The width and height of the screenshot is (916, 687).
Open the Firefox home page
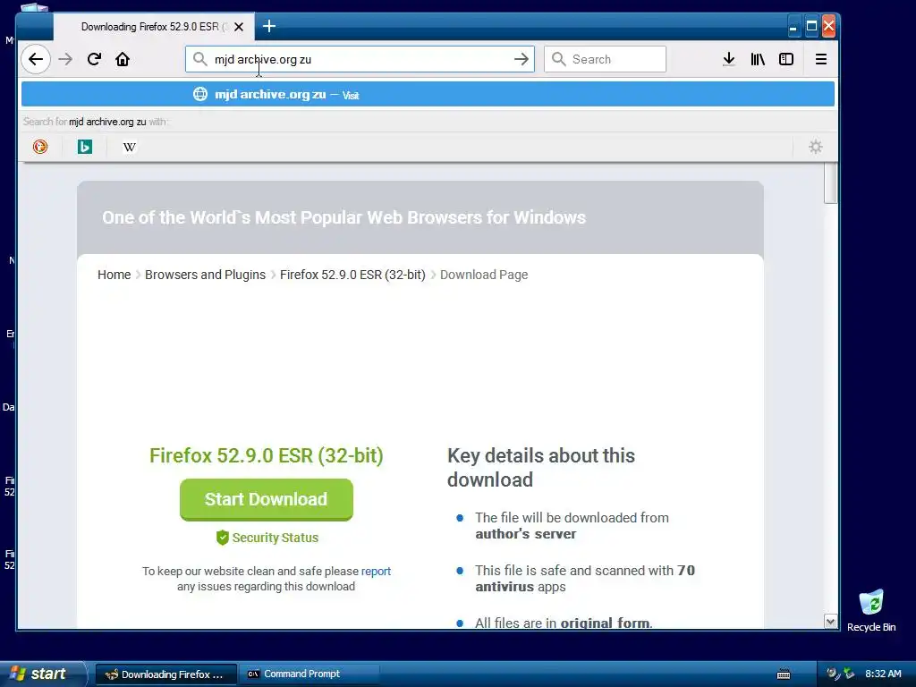coord(122,59)
